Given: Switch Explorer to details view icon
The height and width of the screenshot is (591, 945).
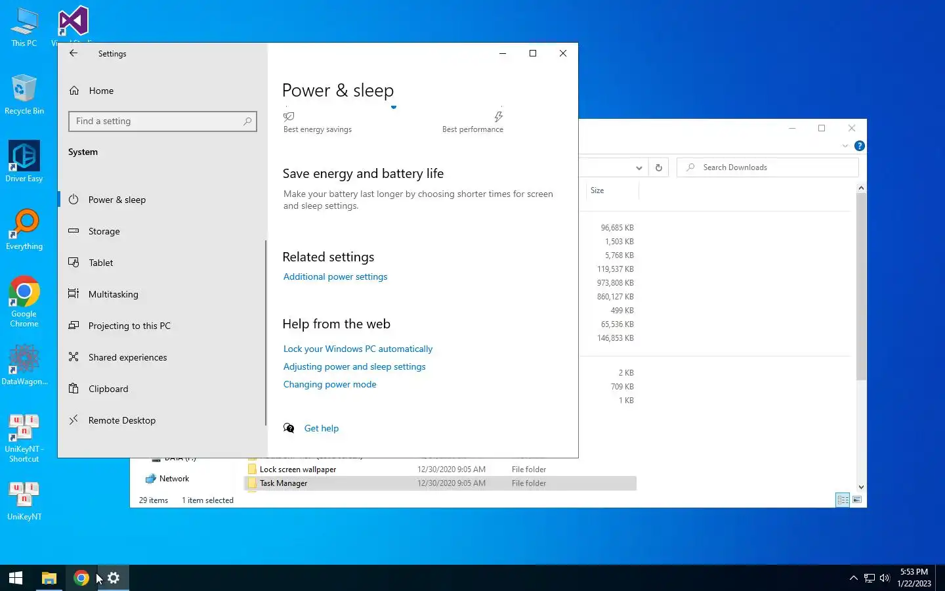Looking at the screenshot, I should pyautogui.click(x=843, y=500).
